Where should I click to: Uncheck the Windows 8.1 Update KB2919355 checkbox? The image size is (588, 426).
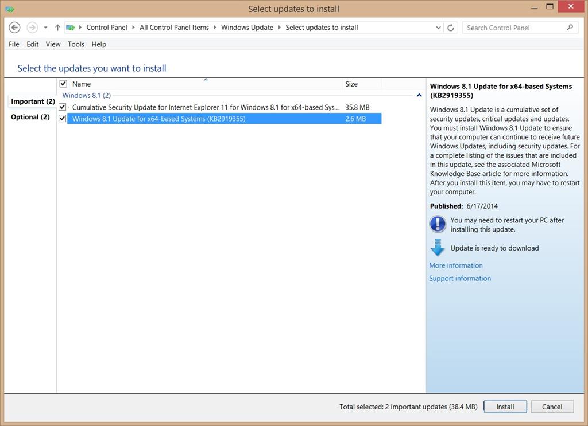pos(63,119)
